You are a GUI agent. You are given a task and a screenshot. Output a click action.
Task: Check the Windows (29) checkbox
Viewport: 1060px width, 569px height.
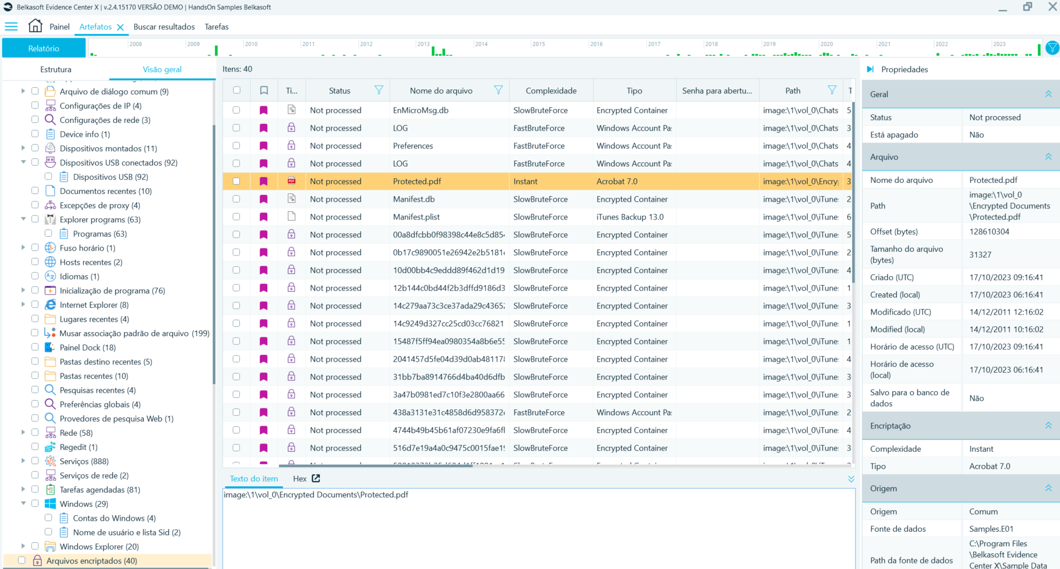pyautogui.click(x=35, y=503)
